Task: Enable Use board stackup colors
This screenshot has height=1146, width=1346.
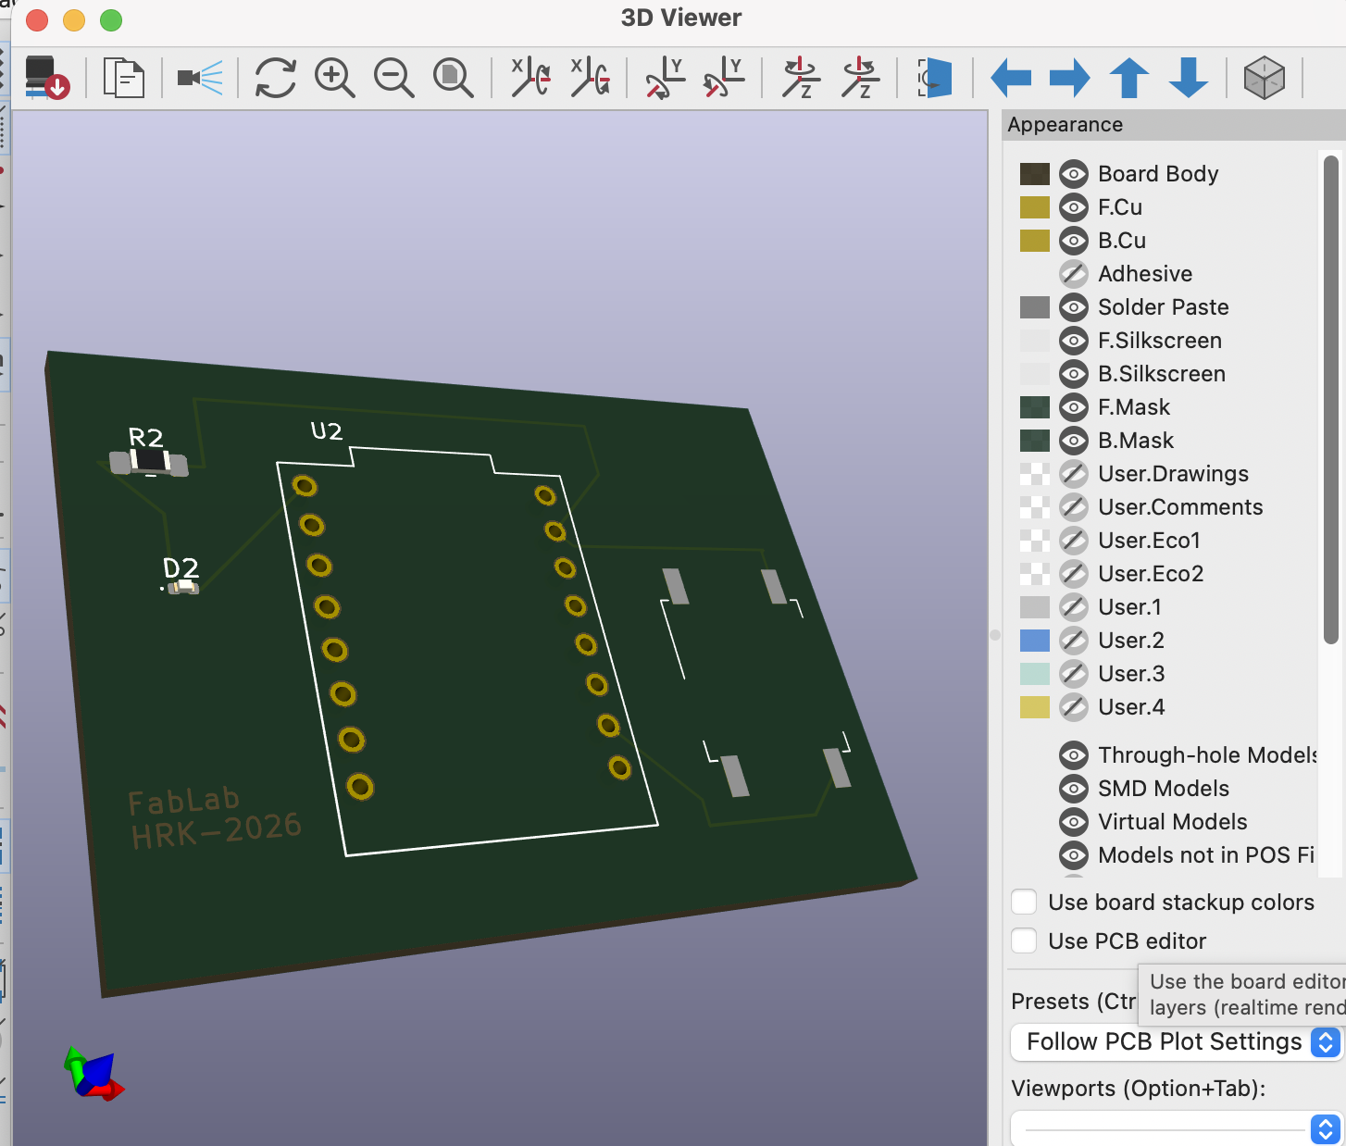Action: [1024, 903]
